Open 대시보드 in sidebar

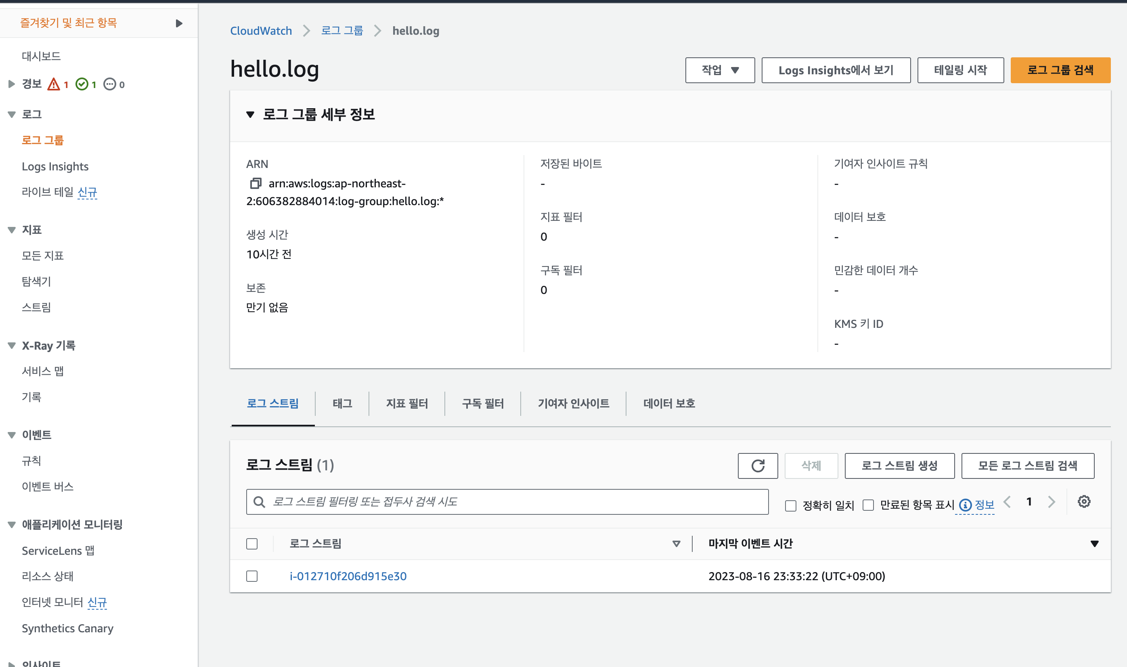coord(41,56)
